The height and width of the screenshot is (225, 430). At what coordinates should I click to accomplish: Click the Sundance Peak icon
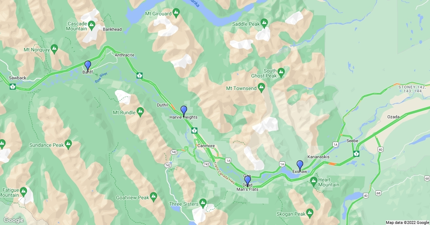pyautogui.click(x=68, y=145)
